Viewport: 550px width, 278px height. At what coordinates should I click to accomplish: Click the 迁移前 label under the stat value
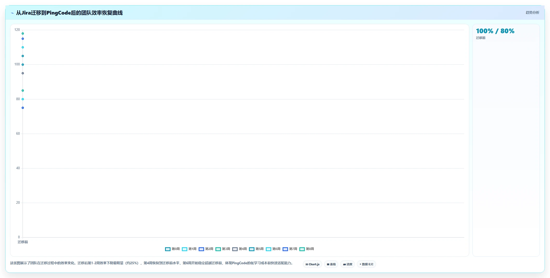tap(480, 38)
